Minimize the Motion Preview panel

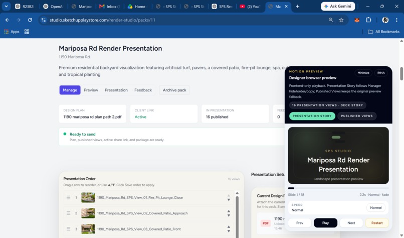363,73
